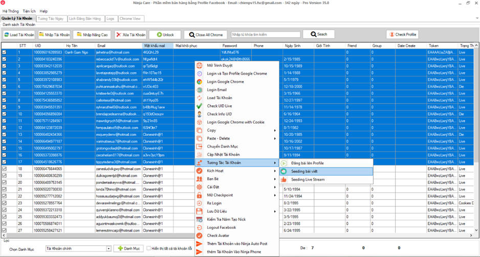This screenshot has width=480, height=257.
Task: Click the arrow icon for Thêm Tài Khoản vào Ninja Auto Post
Action: coord(199,244)
